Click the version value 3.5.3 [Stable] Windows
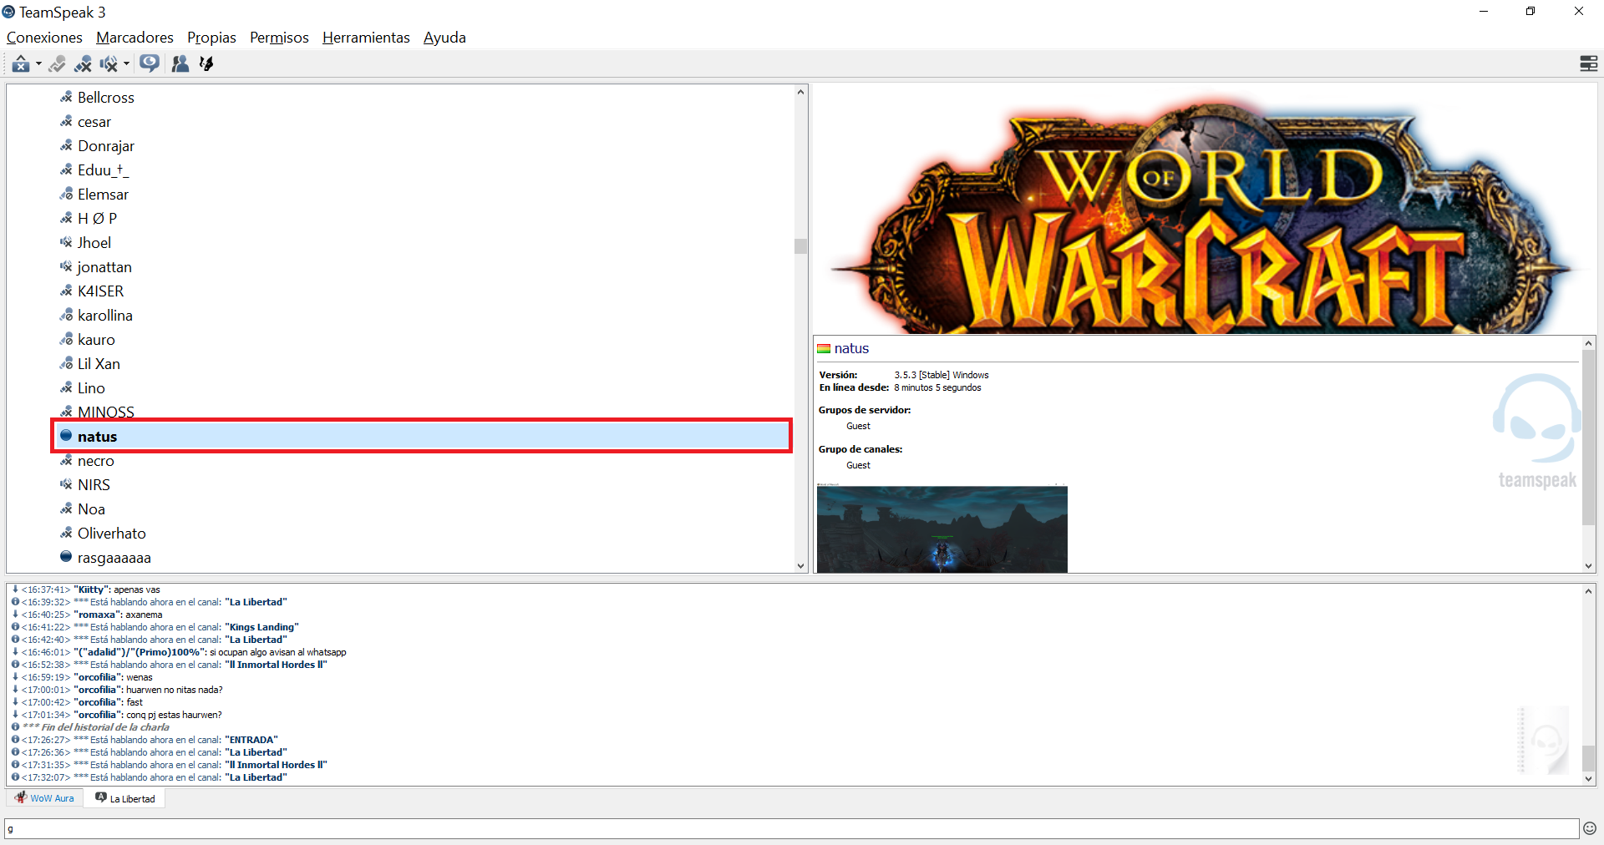The width and height of the screenshot is (1604, 845). point(942,375)
